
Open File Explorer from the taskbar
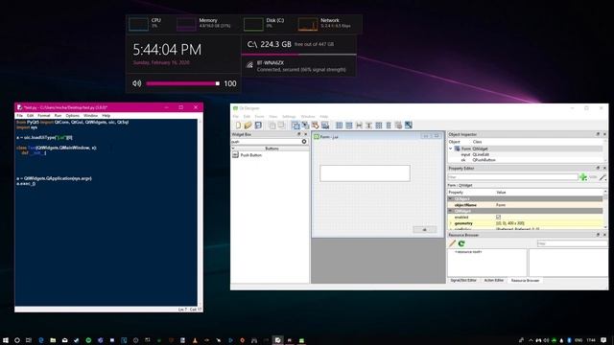coord(53,340)
